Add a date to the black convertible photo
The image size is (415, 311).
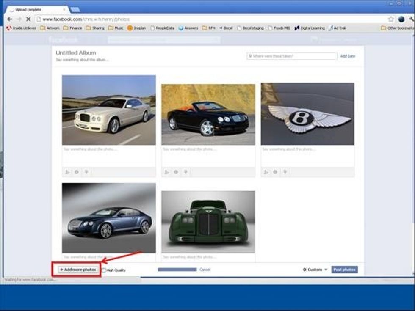pyautogui.click(x=176, y=172)
